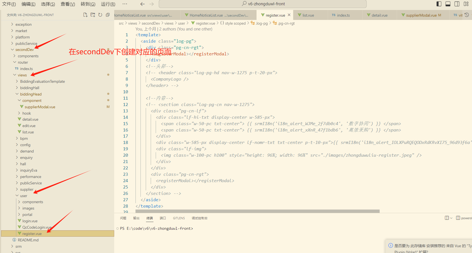
Task: Open customize layout icon
Action: click(x=466, y=4)
